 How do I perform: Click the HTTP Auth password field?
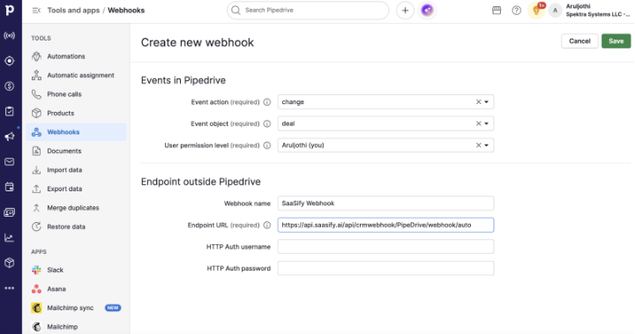pyautogui.click(x=385, y=269)
